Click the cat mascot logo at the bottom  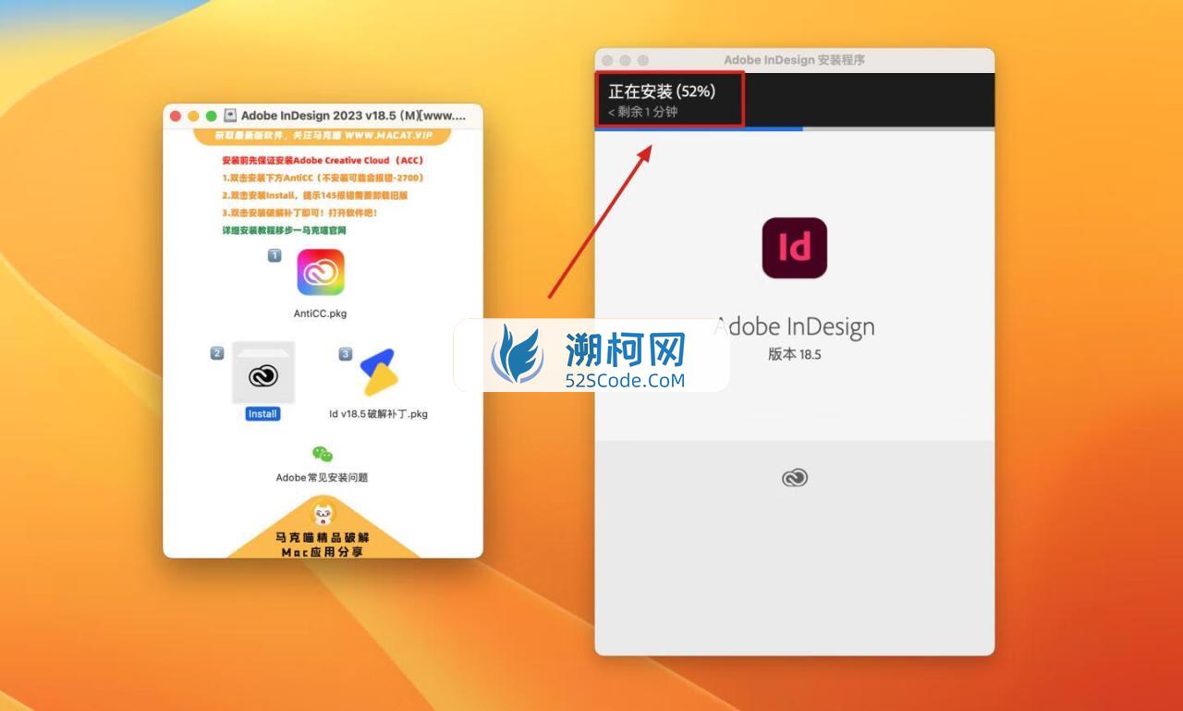323,513
